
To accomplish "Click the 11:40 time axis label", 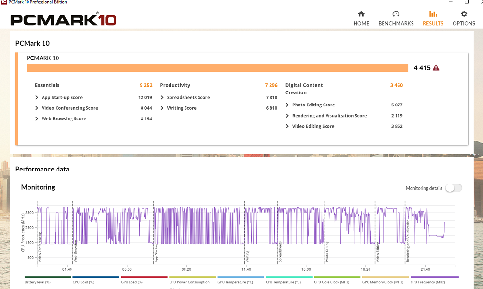I will coord(246,269).
